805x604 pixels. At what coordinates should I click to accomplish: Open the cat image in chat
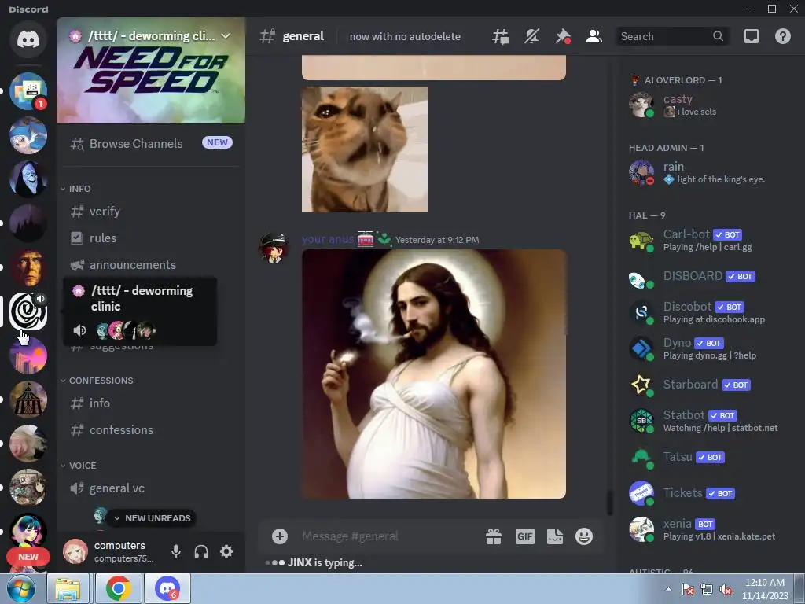coord(365,149)
